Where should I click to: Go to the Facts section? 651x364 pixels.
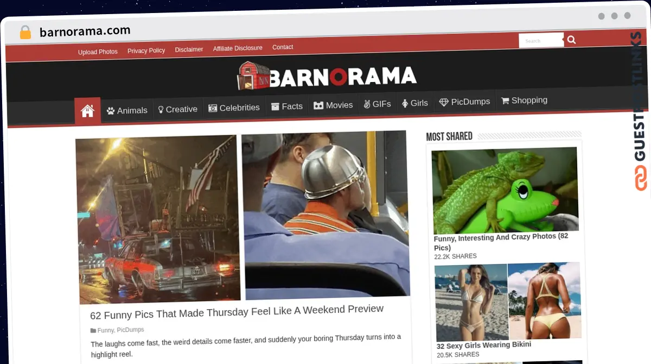(287, 106)
